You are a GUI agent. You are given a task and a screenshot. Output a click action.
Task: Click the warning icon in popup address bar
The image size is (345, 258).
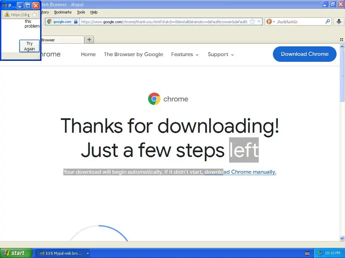(7, 15)
